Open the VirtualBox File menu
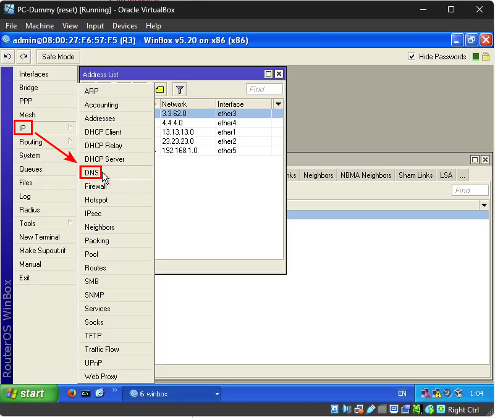Viewport: 495px width, 418px height. (11, 26)
